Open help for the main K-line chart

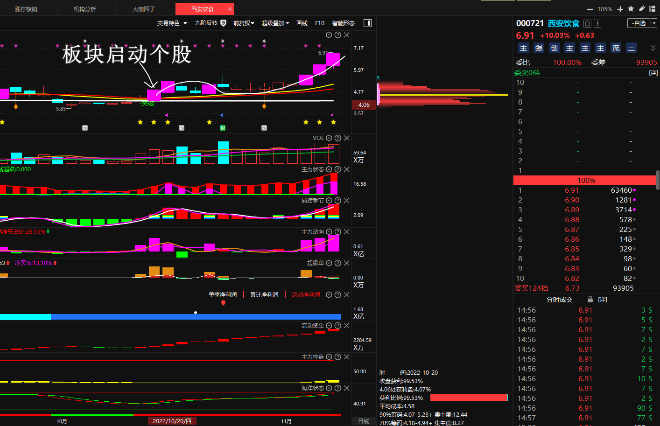click(x=338, y=35)
